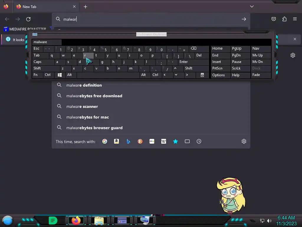
Task: Open new tab page settings gear
Action: pyautogui.click(x=293, y=55)
